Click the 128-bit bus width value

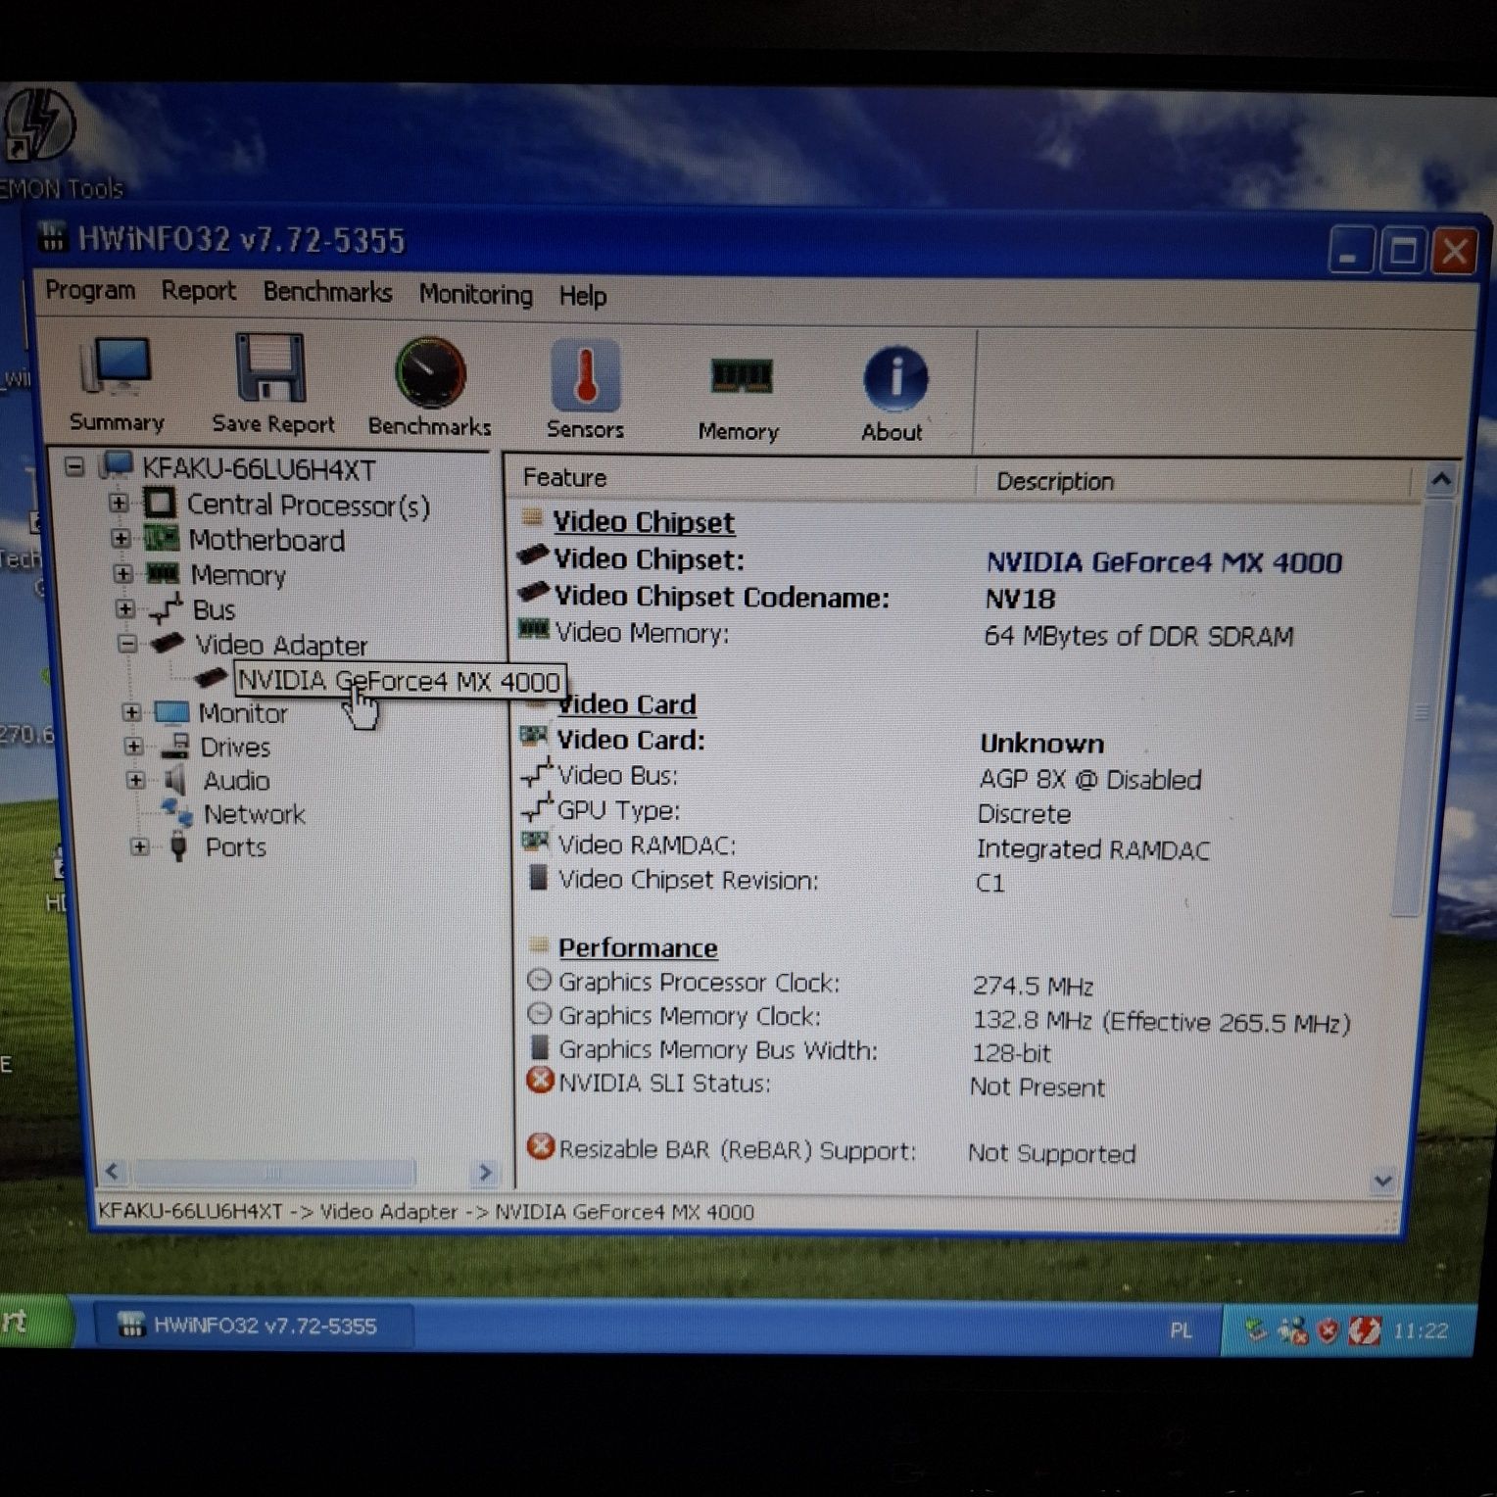(1011, 1054)
